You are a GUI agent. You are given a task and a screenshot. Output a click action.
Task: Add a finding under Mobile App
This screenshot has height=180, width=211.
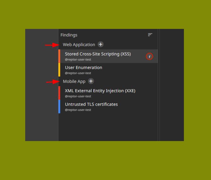[91, 81]
